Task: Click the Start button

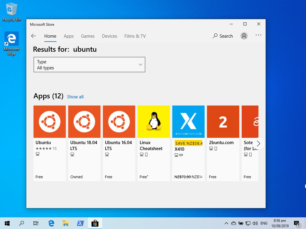Action: (x=7, y=223)
